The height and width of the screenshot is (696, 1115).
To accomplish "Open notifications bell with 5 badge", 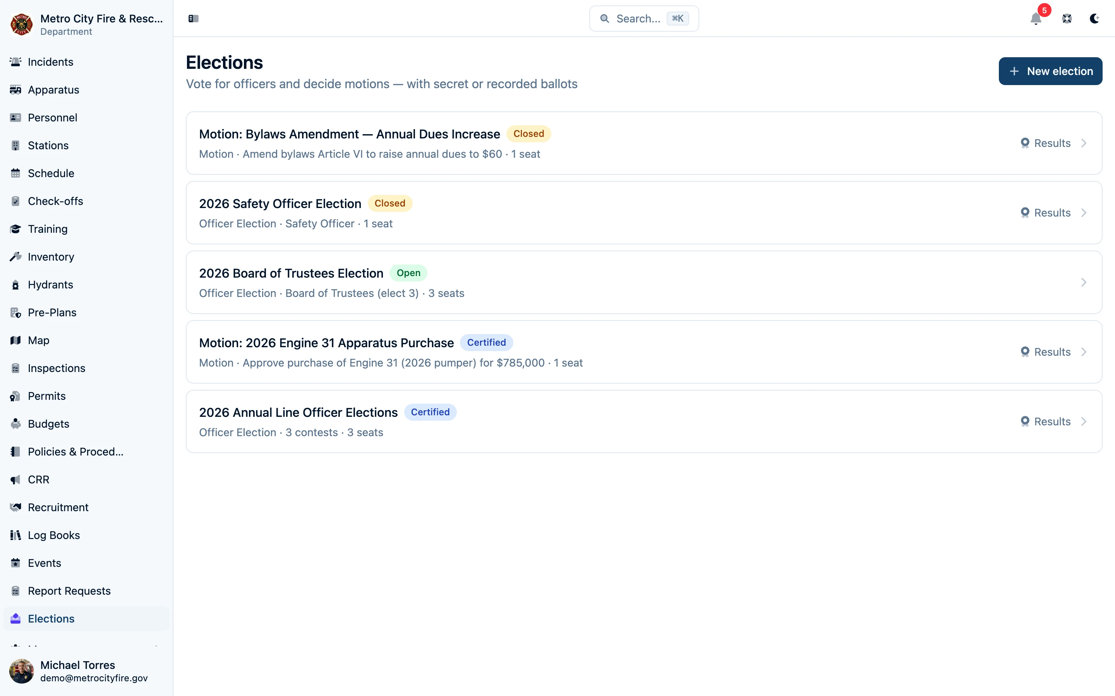I will [x=1036, y=19].
